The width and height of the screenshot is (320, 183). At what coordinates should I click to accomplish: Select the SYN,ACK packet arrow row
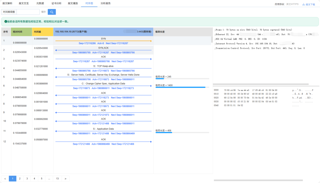pyautogui.click(x=103, y=50)
